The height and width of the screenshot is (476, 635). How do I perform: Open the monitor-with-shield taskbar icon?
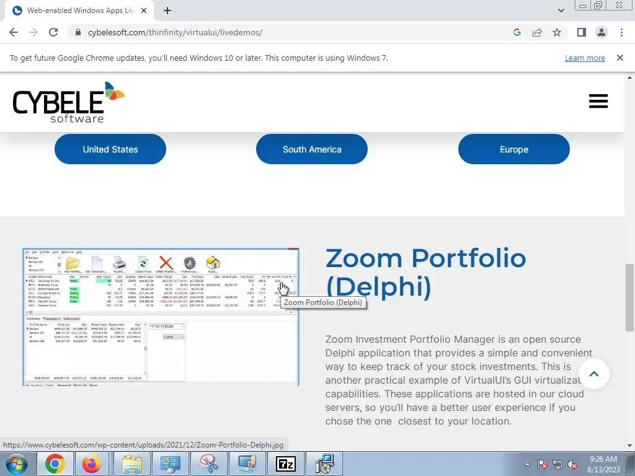[x=247, y=464]
